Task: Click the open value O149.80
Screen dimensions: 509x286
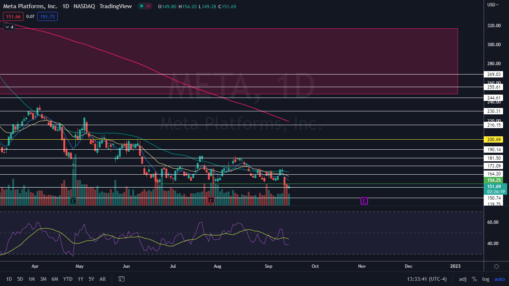Action: 168,6
